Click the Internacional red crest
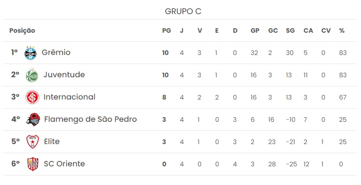The image size is (361, 185). coord(32,97)
